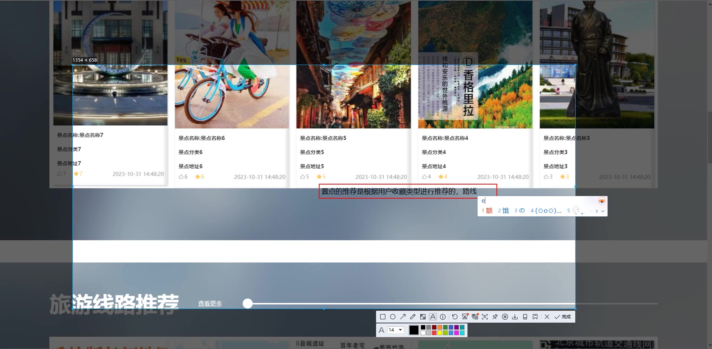The width and height of the screenshot is (712, 349).
Task: Click the bookmark icon in screenshot toolbar
Action: coord(535,317)
